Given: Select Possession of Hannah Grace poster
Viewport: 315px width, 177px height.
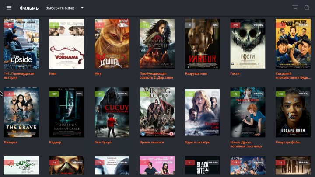Looking at the screenshot, I should 66,112.
